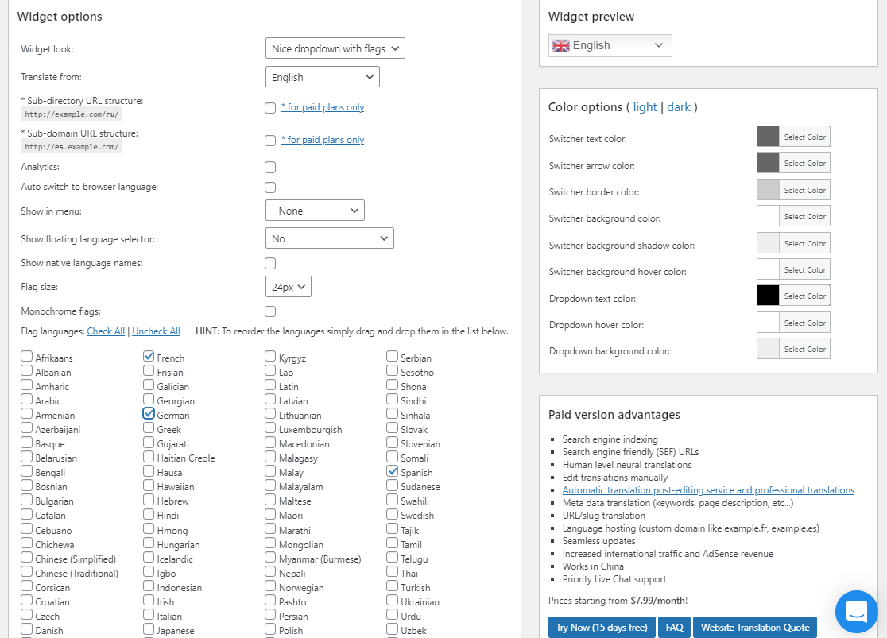Click the Try Now 15 days free button
Viewport: 887px width, 638px height.
602,627
